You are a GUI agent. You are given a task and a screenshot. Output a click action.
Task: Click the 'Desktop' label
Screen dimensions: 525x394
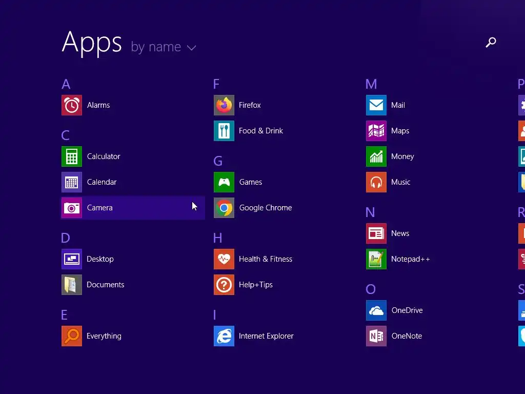click(x=100, y=259)
